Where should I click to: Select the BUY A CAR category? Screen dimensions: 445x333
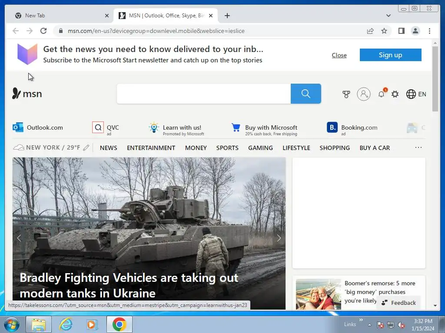click(x=375, y=148)
